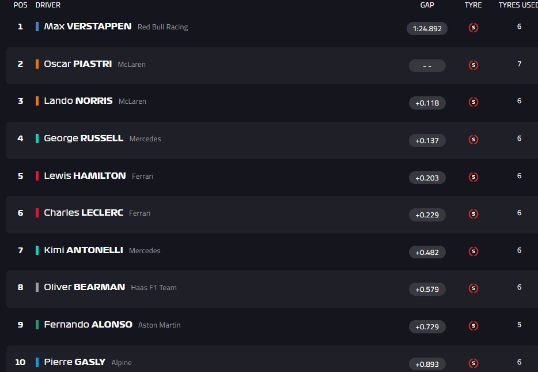Click Verstappen's 1:24.892 lap time badge
The image size is (538, 372).
(x=427, y=28)
